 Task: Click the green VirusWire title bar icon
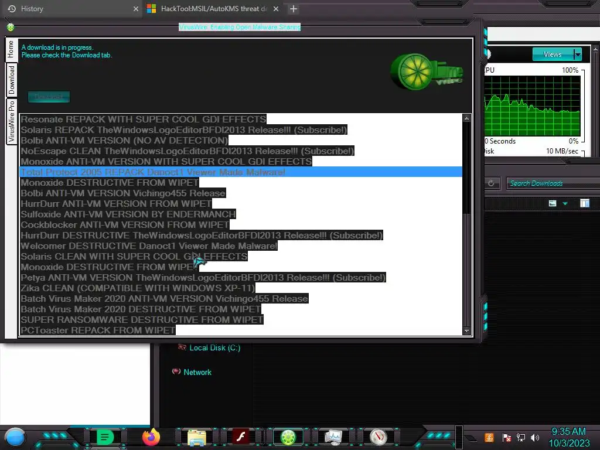(11, 27)
